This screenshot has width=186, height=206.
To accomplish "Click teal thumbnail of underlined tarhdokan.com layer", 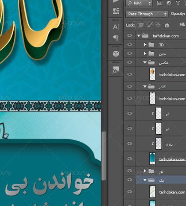I will click(152, 159).
